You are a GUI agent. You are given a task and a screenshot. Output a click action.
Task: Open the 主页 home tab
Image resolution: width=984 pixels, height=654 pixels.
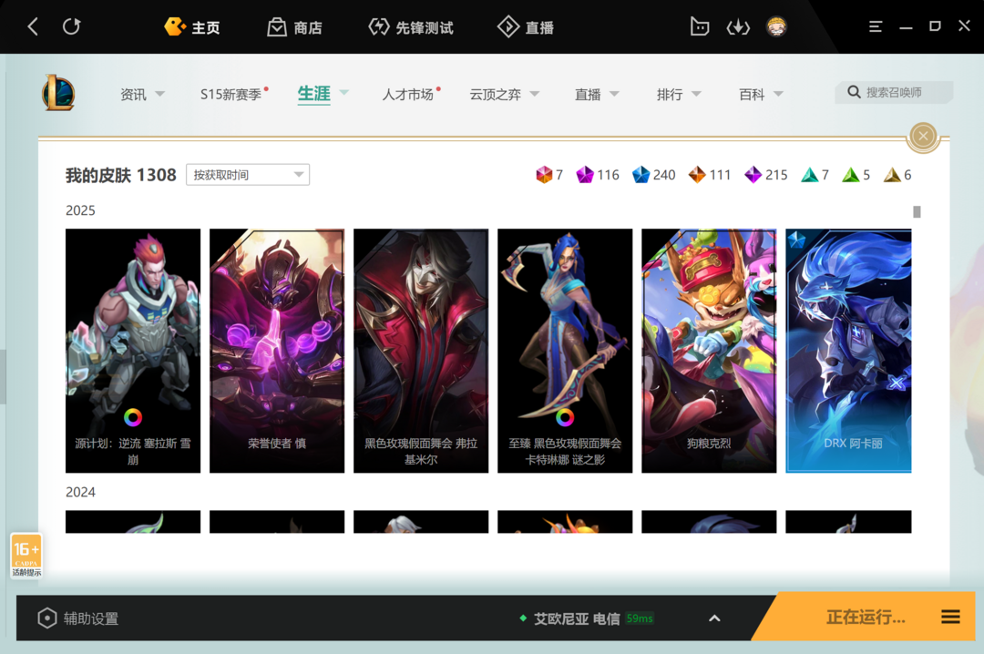(192, 27)
